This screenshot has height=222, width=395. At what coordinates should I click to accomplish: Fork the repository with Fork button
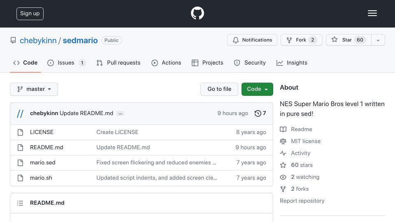[302, 40]
